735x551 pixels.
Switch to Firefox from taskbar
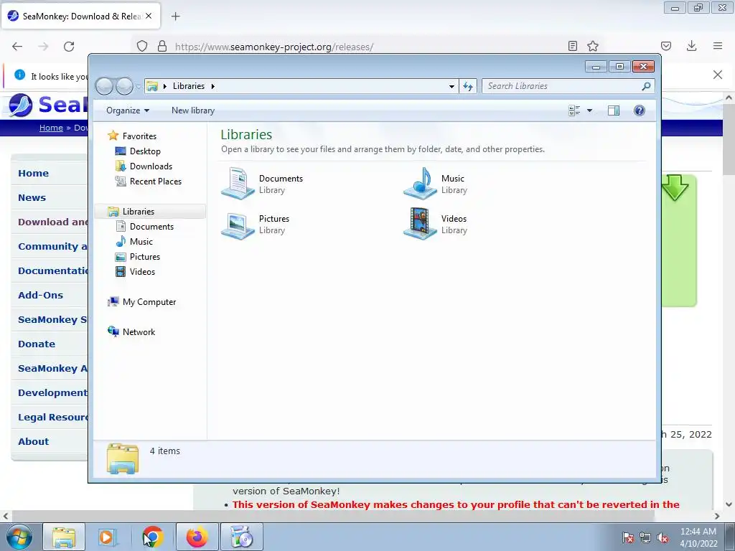197,537
